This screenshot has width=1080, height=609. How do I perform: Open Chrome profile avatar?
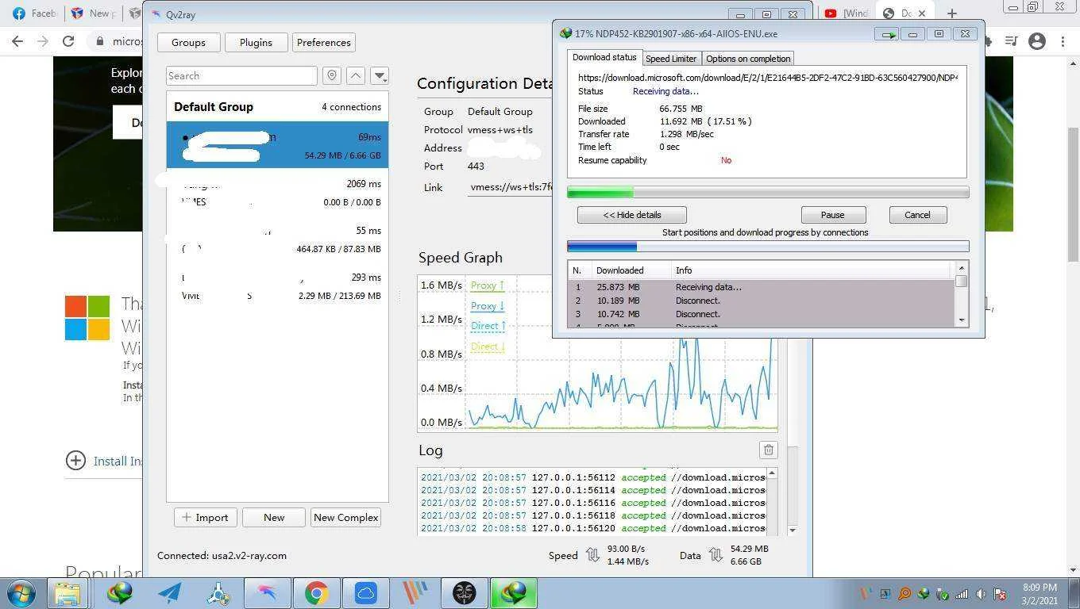(x=1037, y=41)
